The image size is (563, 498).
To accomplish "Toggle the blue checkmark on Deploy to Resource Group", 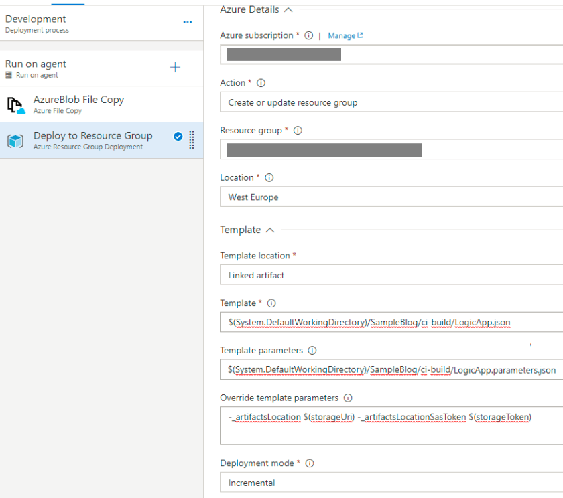I will coord(178,137).
